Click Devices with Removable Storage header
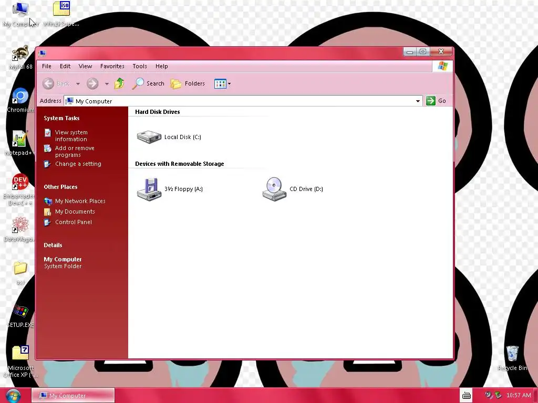The image size is (538, 403). click(x=180, y=164)
